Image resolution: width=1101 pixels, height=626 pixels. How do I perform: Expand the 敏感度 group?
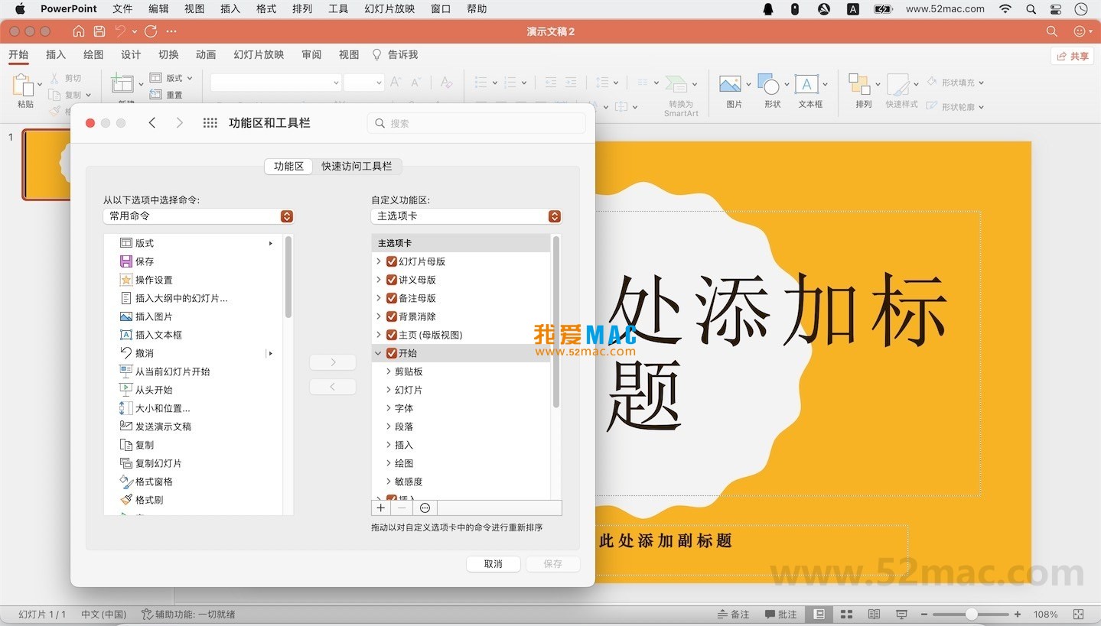389,482
